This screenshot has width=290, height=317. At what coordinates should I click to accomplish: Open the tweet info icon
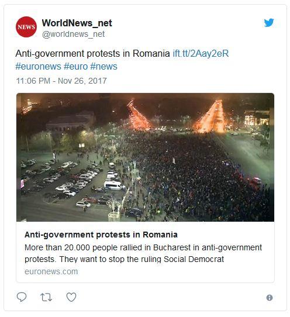(270, 298)
